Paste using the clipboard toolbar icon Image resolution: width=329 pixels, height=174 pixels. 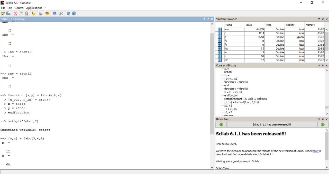[x=26, y=14]
